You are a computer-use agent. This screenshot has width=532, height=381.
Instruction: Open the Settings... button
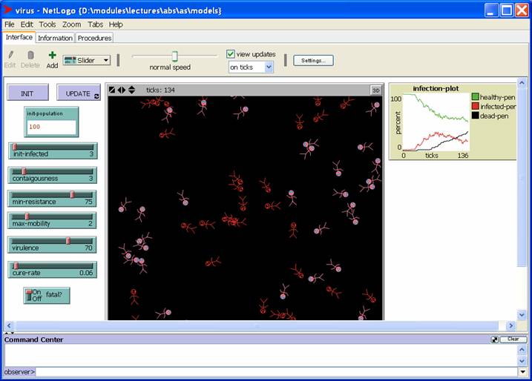[313, 60]
